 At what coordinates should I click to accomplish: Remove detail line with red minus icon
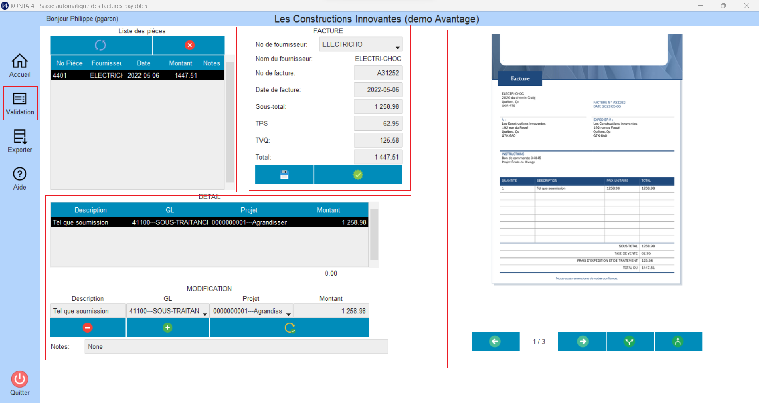tap(87, 328)
